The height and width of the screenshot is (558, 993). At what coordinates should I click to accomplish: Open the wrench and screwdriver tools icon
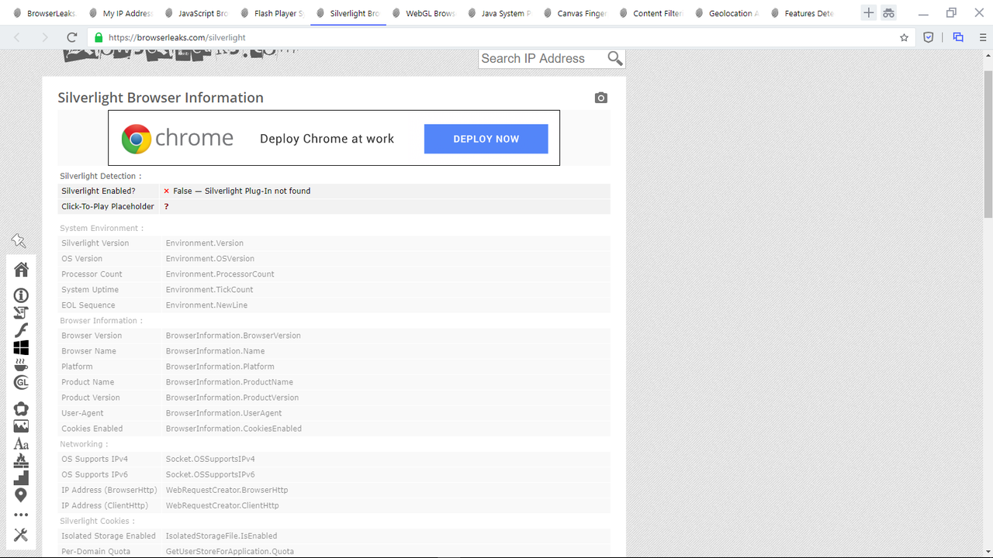[21, 535]
